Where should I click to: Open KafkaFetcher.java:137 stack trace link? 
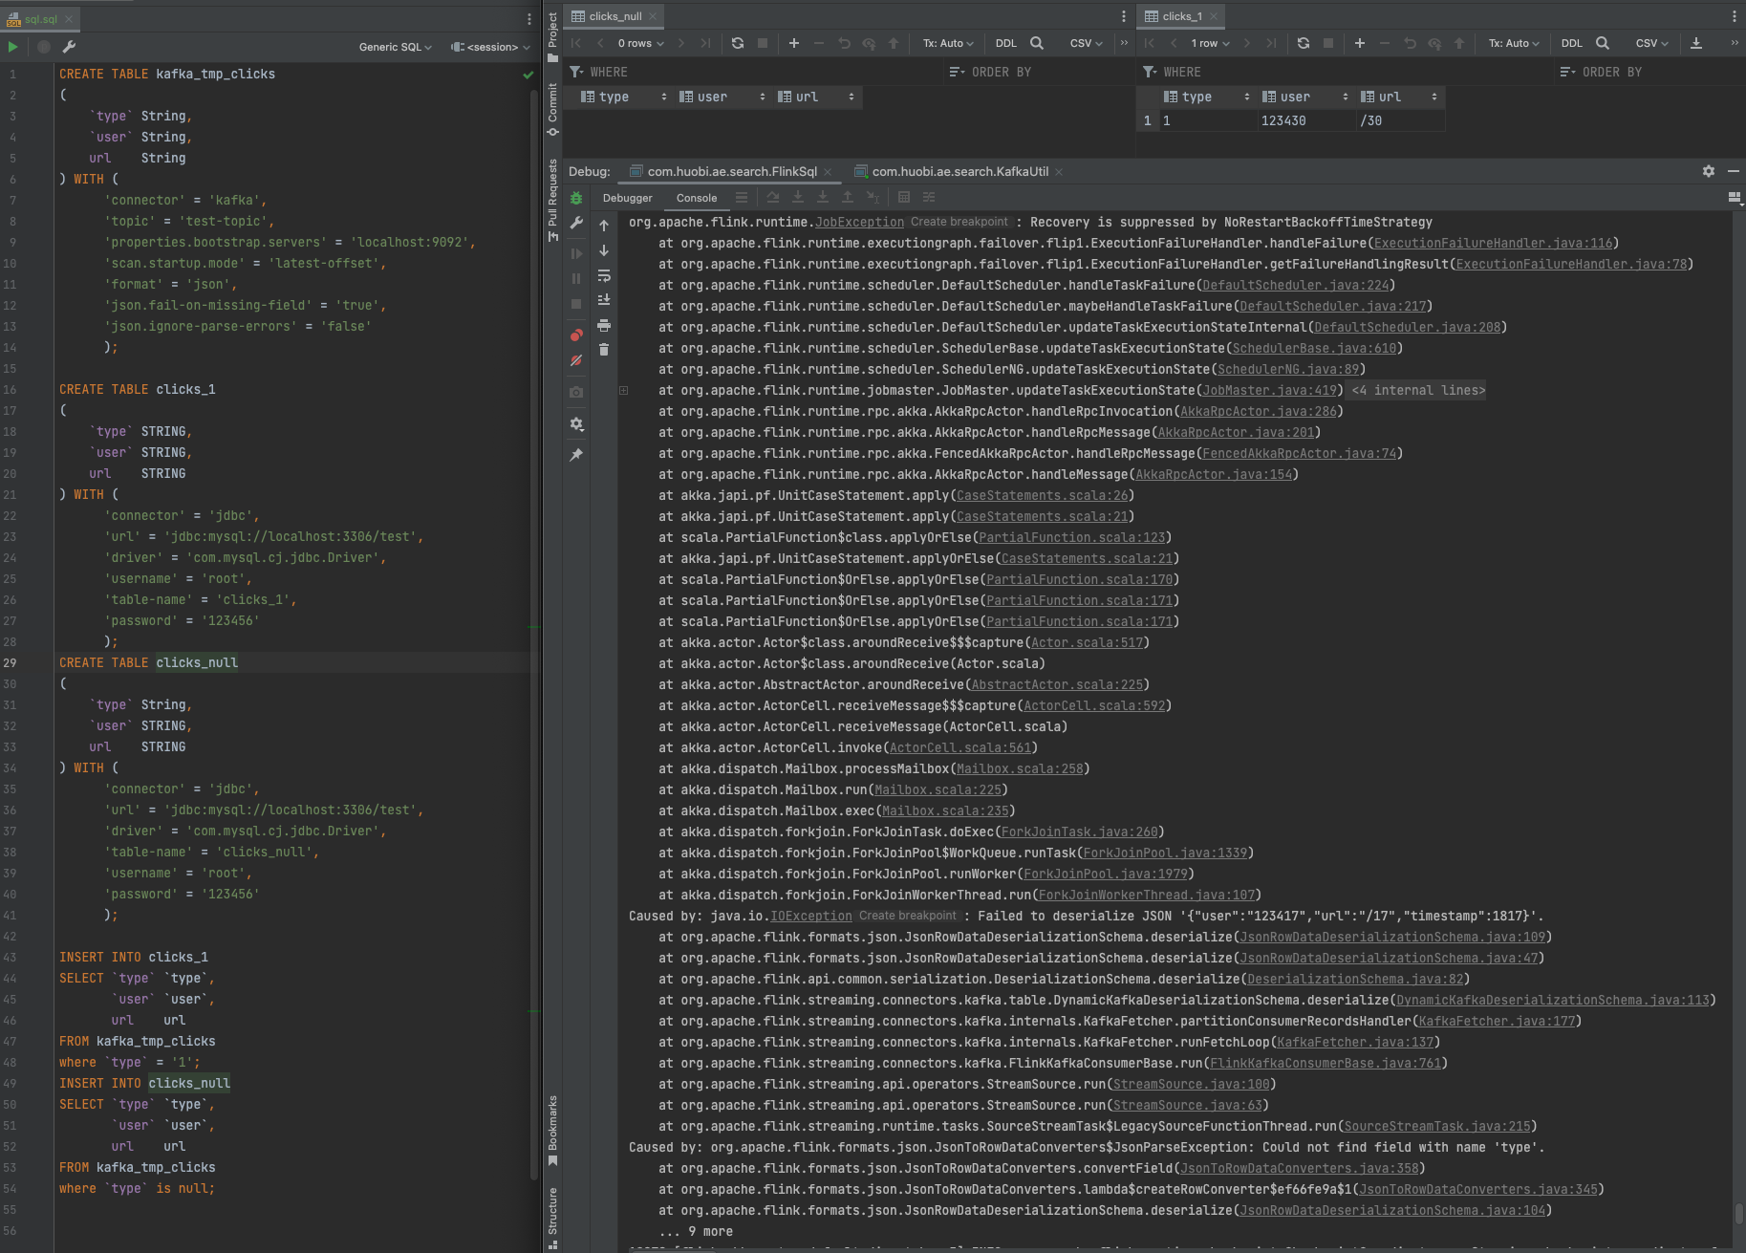1355,1042
